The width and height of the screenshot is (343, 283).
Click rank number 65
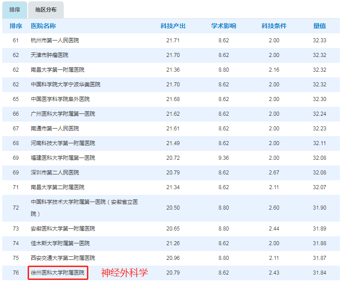click(x=16, y=99)
